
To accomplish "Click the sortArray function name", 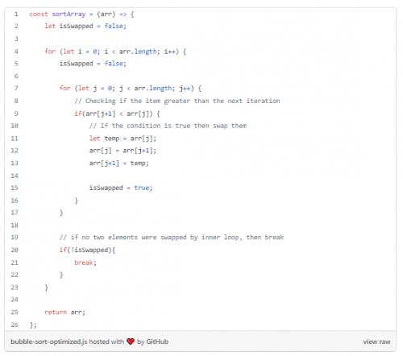I will (x=69, y=14).
